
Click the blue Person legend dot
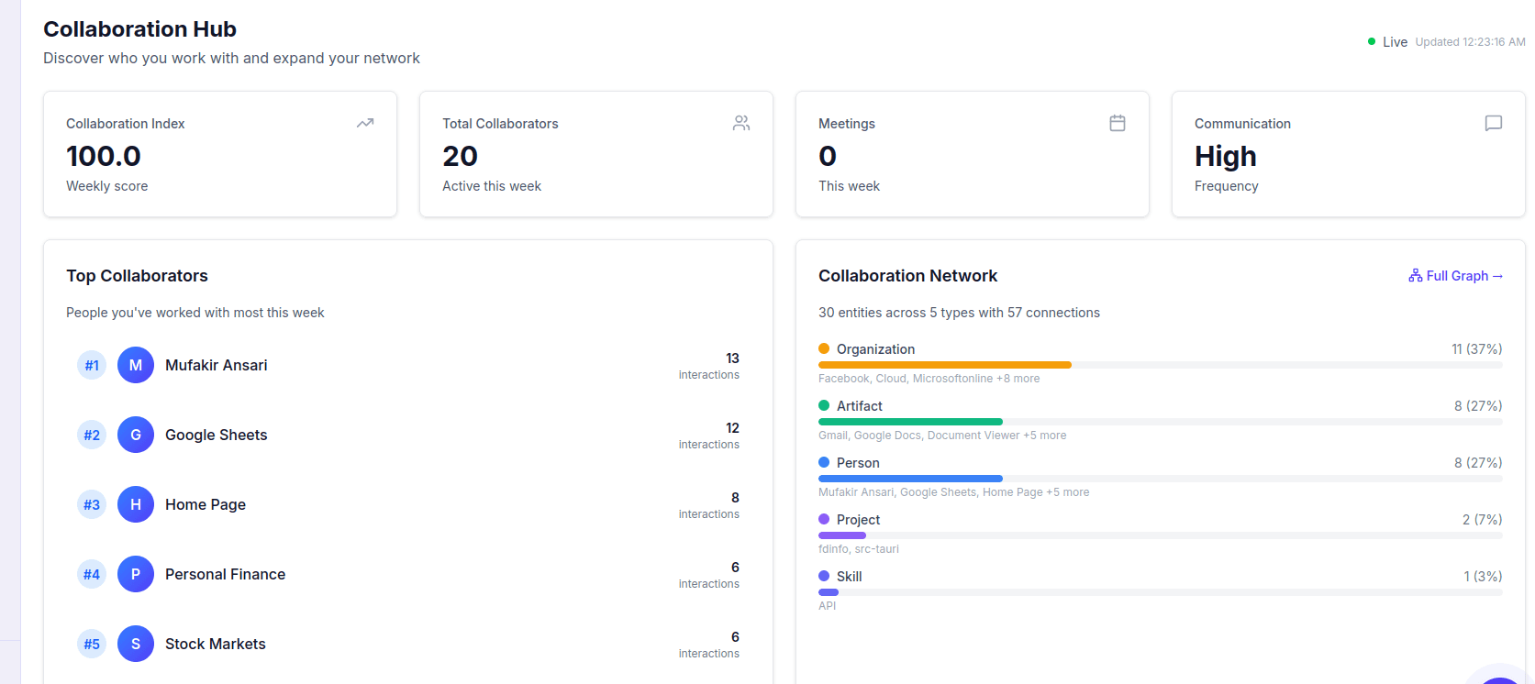824,462
